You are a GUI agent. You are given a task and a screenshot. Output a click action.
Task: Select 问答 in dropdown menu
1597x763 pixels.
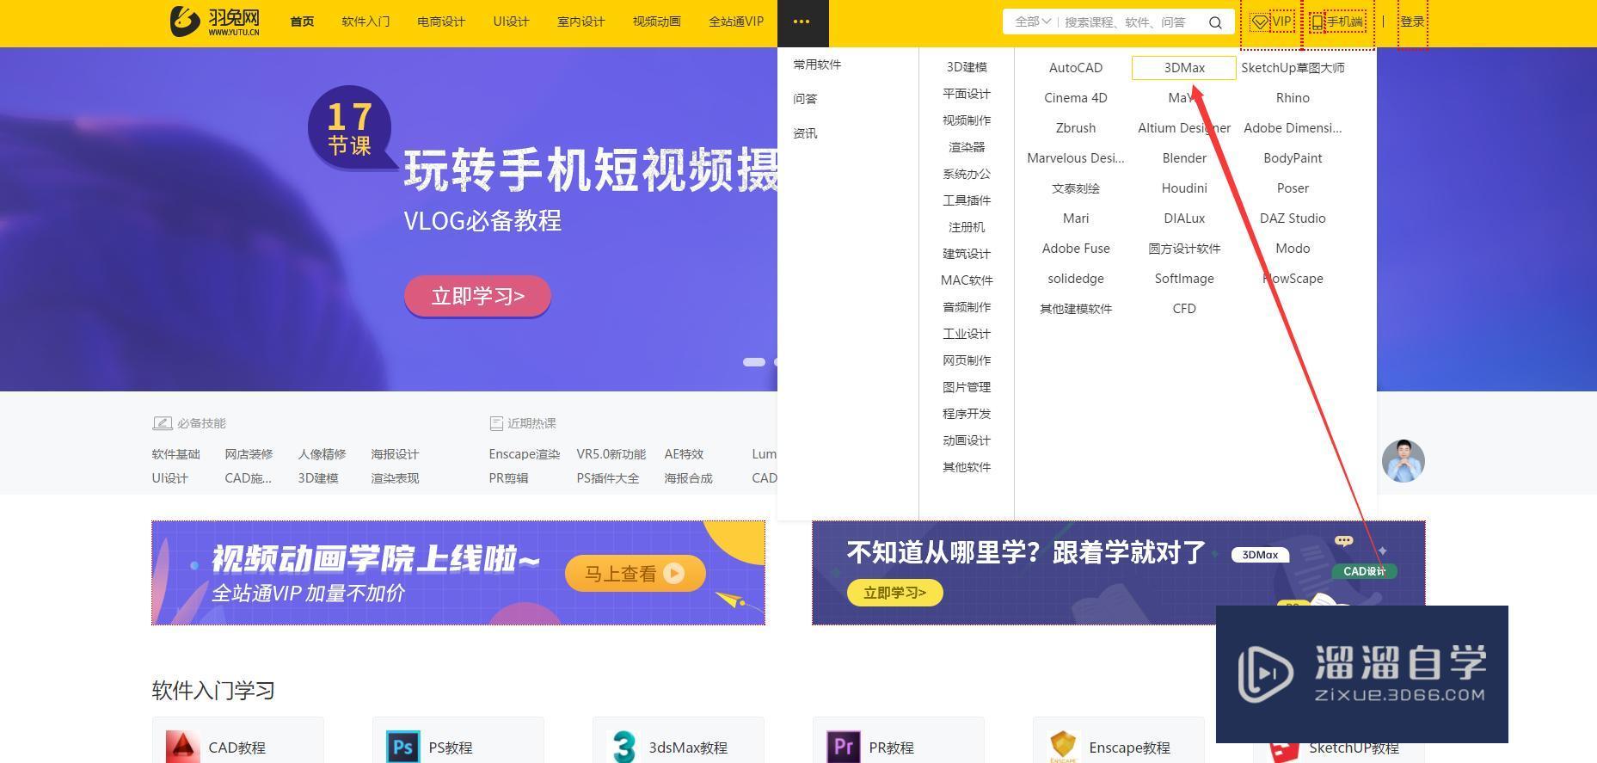(805, 99)
